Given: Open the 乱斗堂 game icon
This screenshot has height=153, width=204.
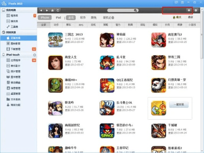Looking at the screenshot, I should coord(107,63).
